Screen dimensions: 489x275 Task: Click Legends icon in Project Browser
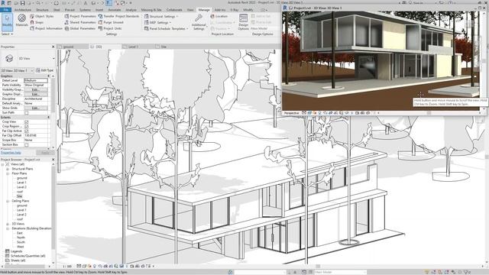point(8,251)
